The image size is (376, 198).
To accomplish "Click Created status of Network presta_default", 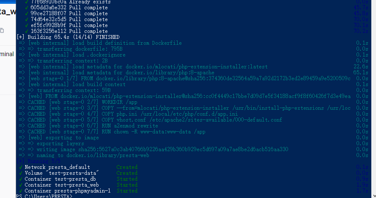I will click(x=127, y=167).
